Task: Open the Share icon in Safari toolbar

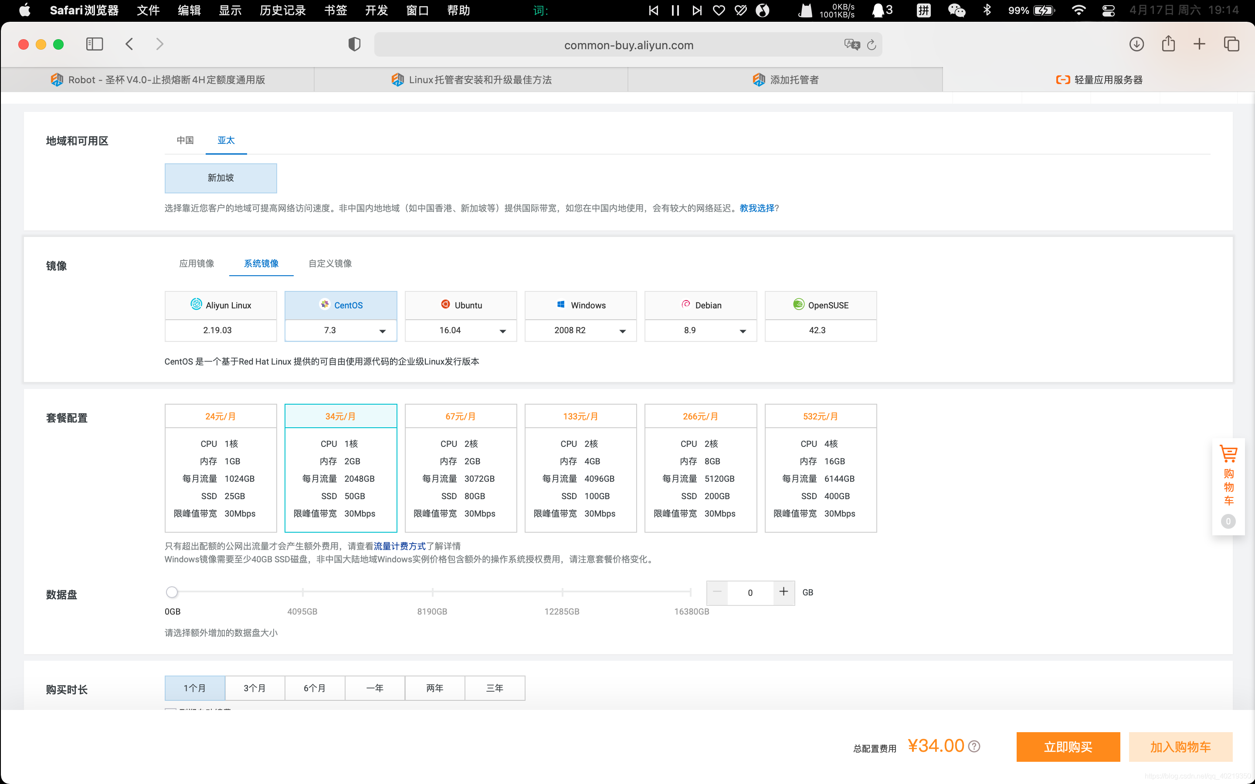Action: click(x=1168, y=44)
